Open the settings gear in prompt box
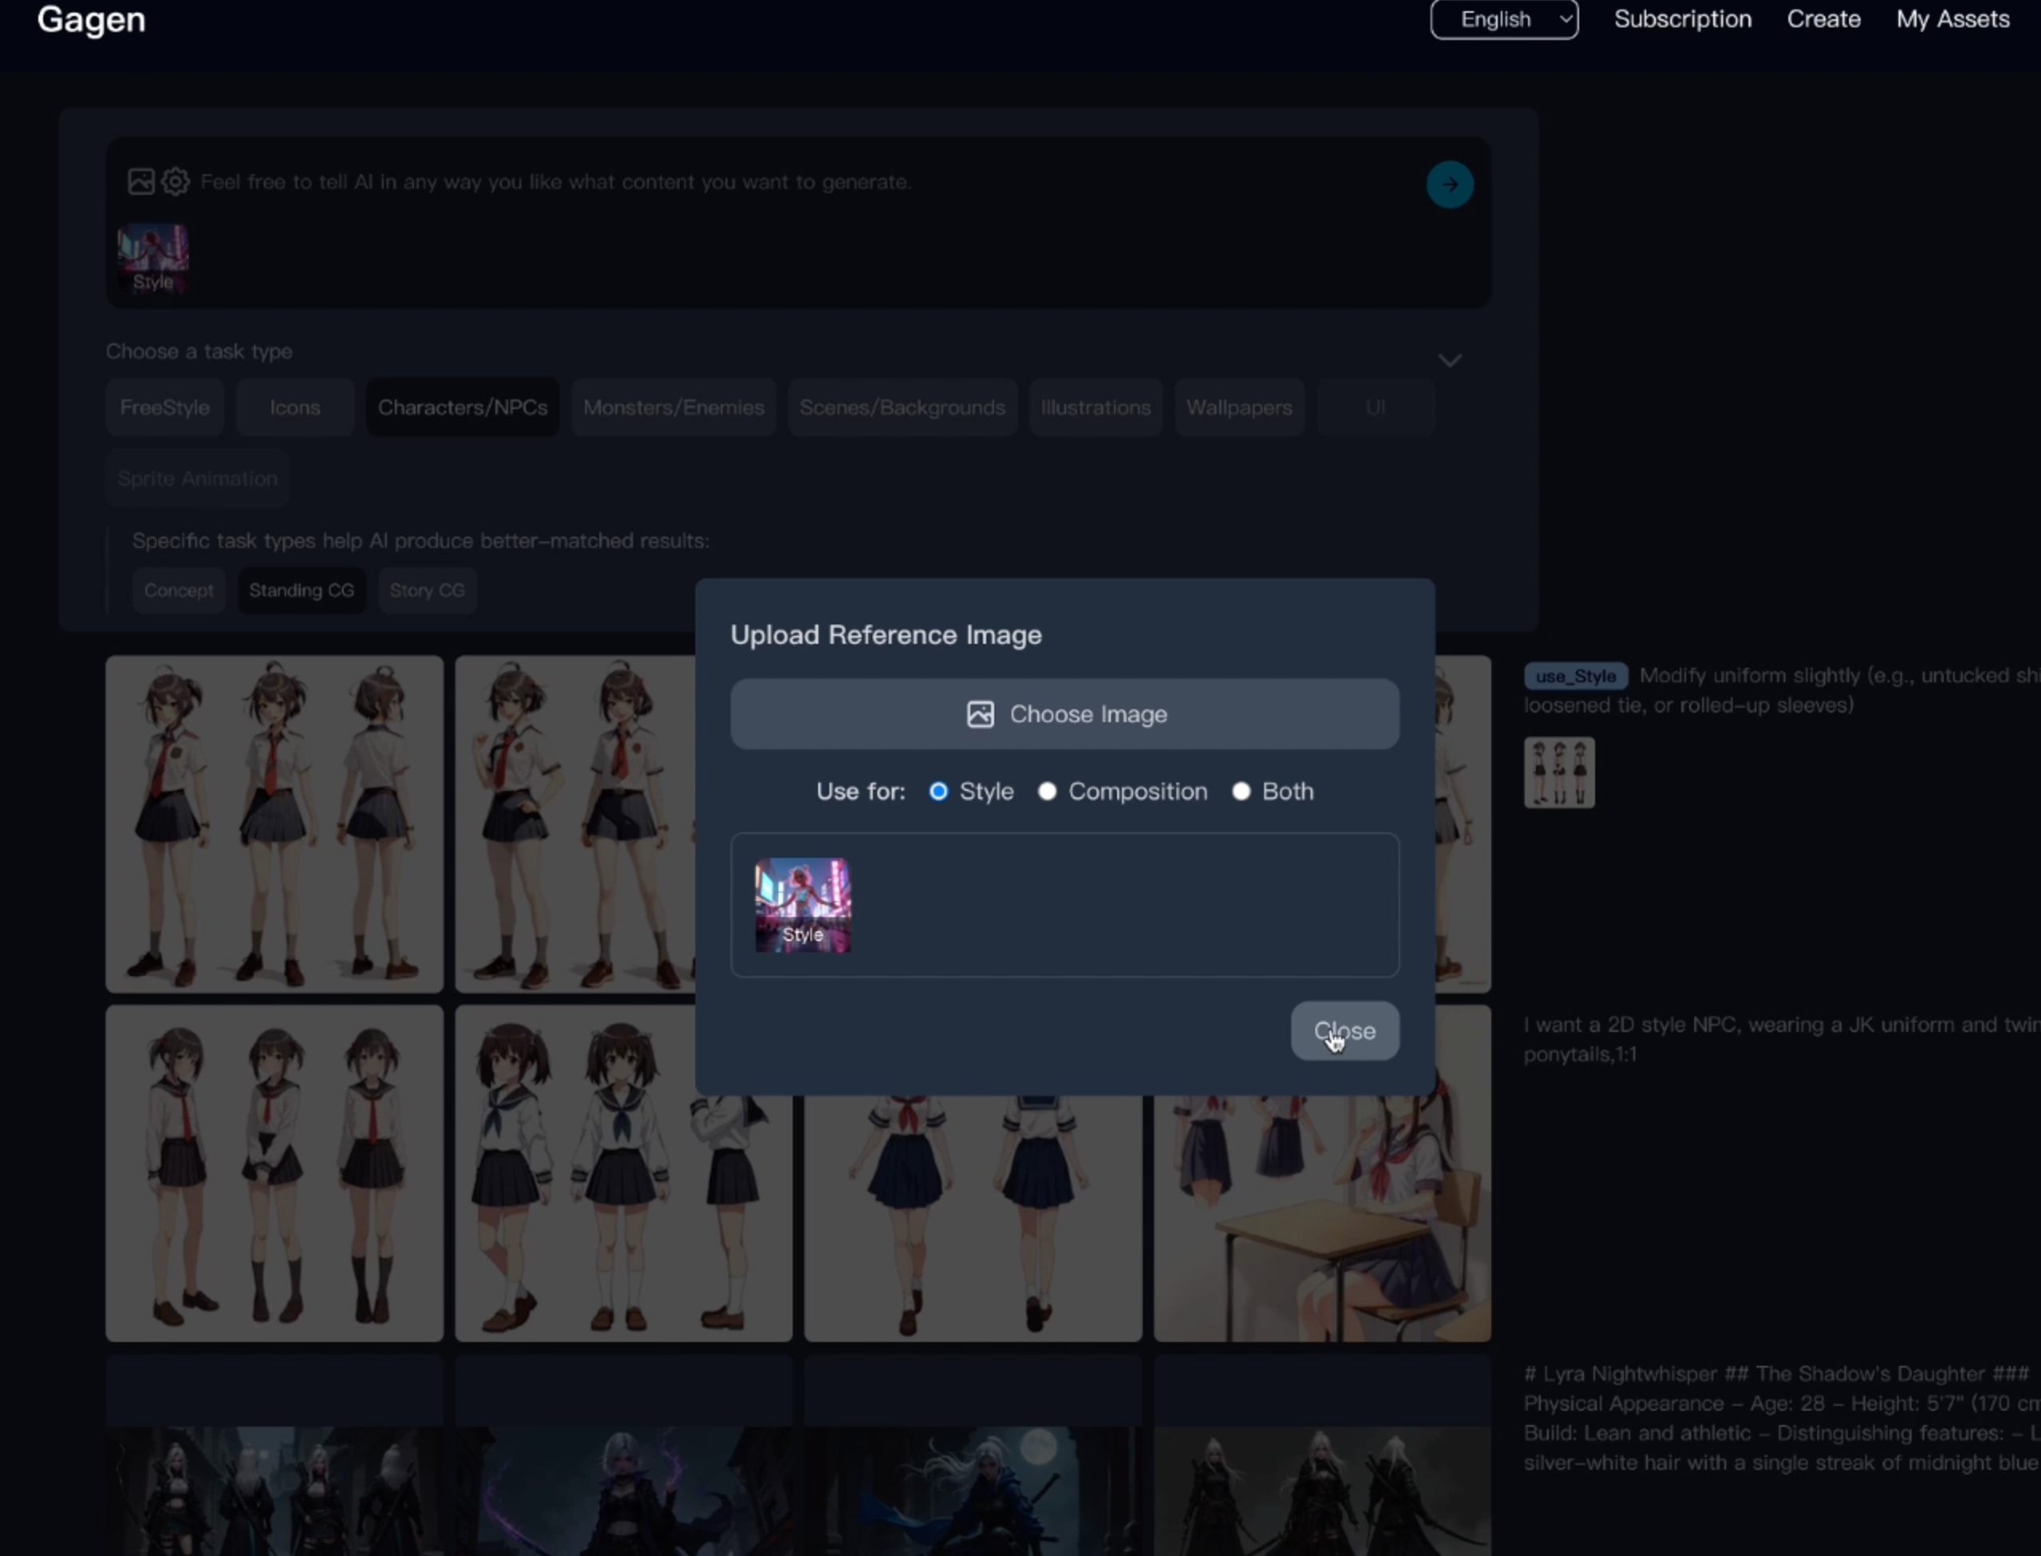 [x=176, y=181]
